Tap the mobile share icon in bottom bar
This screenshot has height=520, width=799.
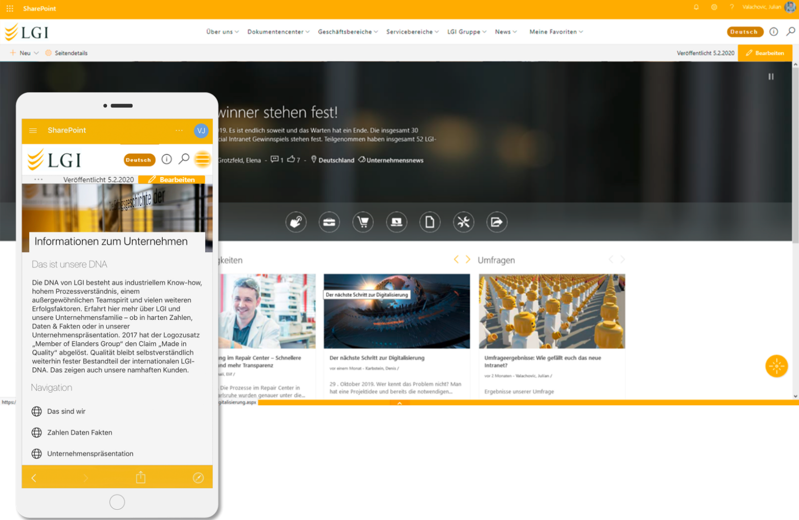[141, 478]
